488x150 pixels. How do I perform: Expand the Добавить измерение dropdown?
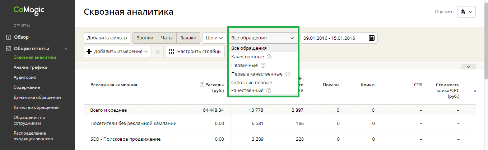click(x=117, y=52)
